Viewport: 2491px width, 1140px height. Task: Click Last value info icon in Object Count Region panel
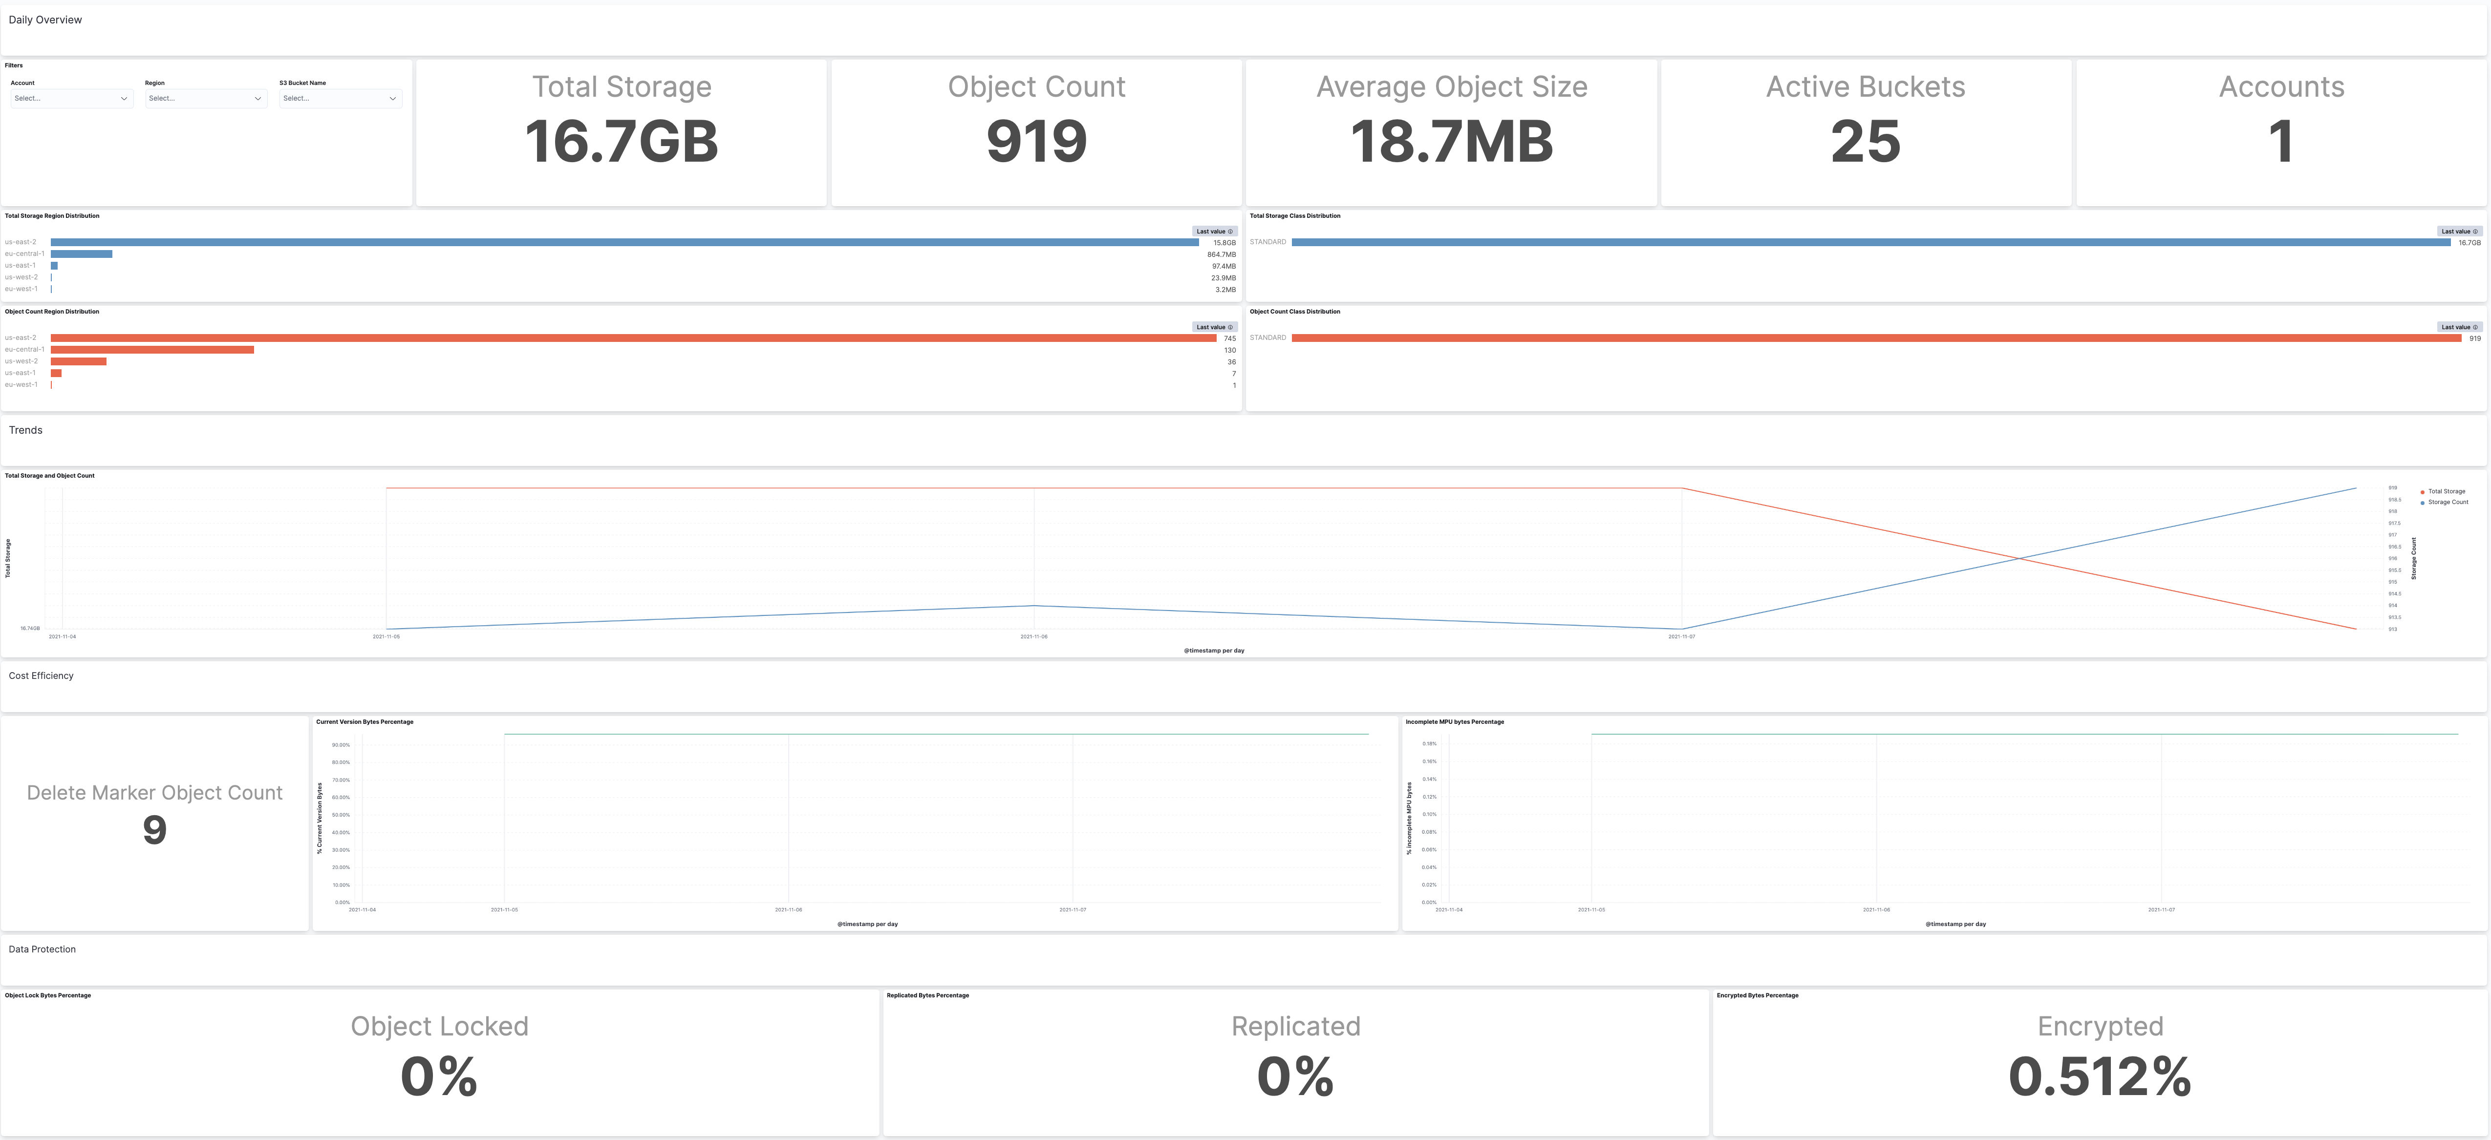point(1230,327)
